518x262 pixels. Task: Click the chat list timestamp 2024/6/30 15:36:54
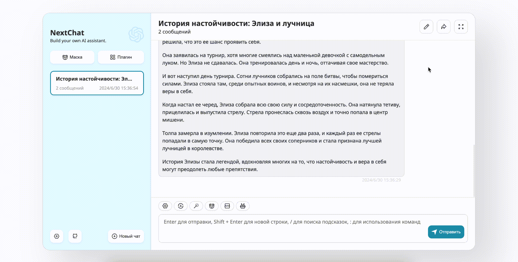119,88
